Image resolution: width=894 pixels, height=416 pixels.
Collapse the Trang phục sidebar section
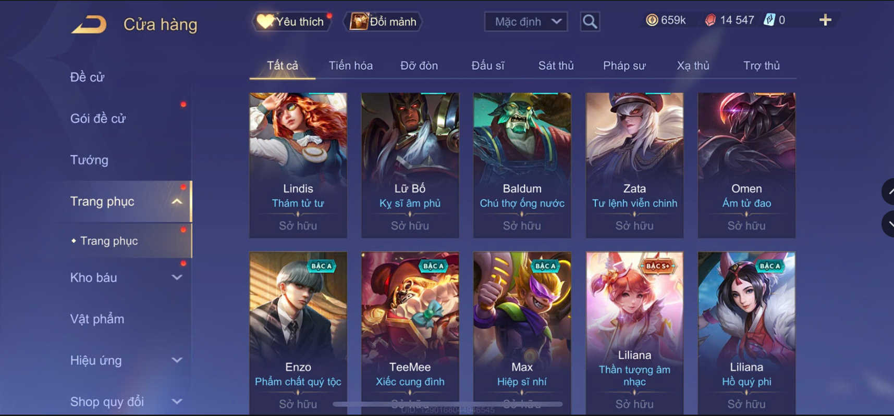click(x=177, y=201)
